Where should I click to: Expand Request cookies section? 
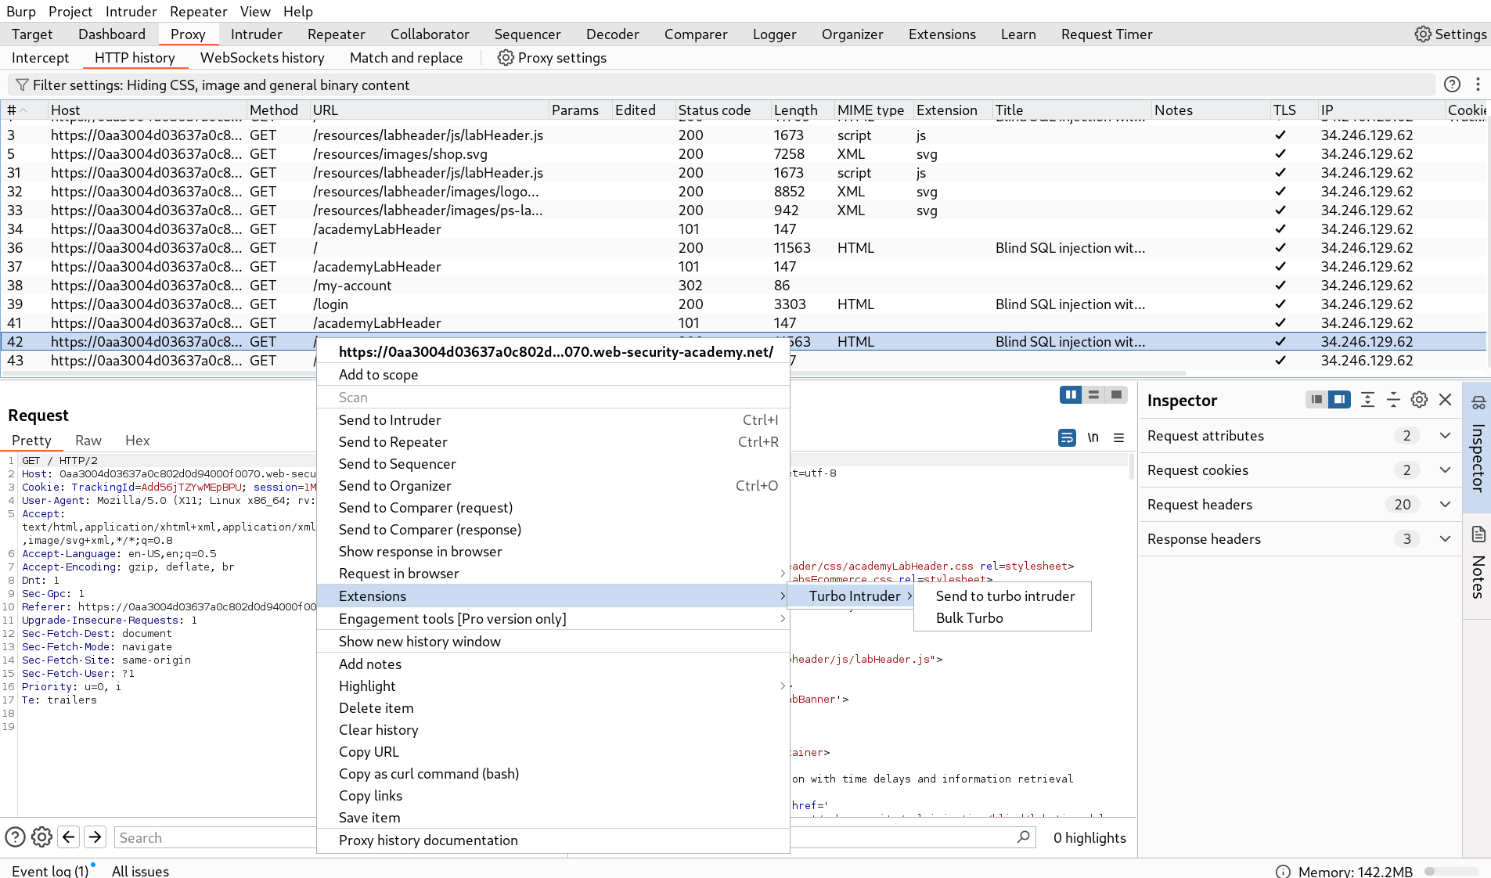coord(1445,470)
